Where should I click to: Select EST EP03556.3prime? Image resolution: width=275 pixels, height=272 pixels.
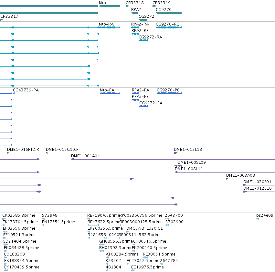[x=19, y=228]
